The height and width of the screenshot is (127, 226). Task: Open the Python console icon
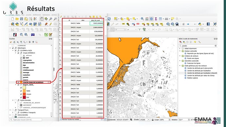coord(200,24)
